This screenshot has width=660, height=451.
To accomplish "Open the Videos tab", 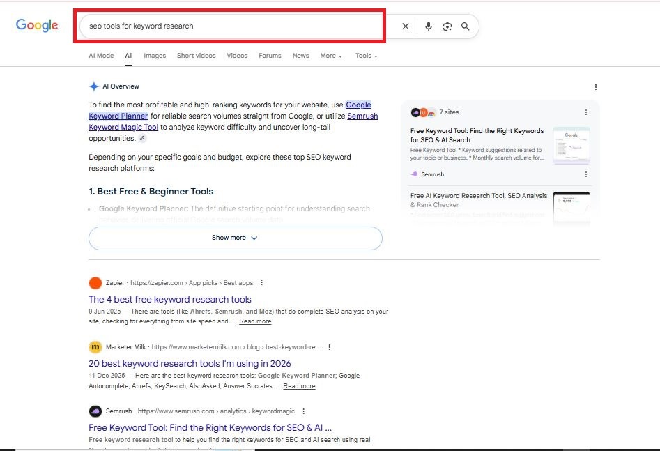I will pyautogui.click(x=237, y=56).
